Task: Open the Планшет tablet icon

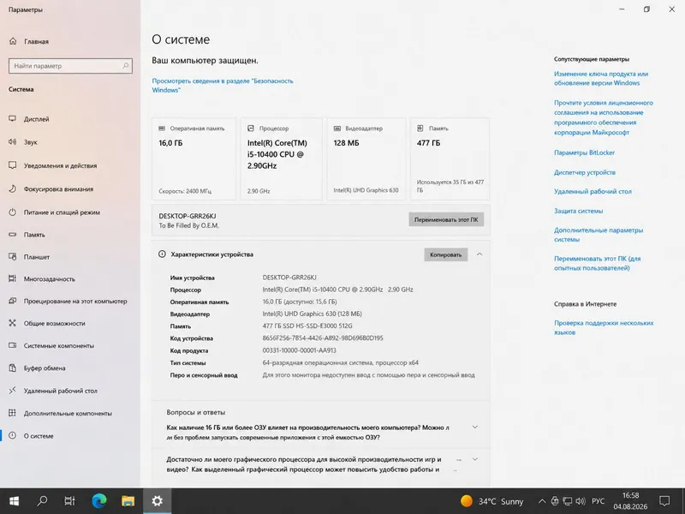Action: 13,256
